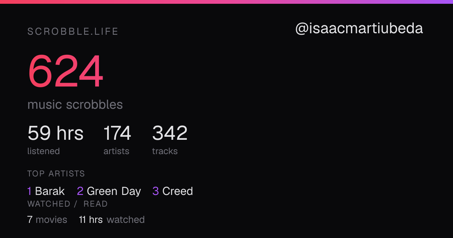Click the purple rank number 3
Viewport: 453px width, 238px height.
click(x=156, y=191)
